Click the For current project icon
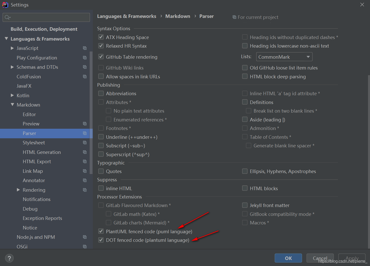Screen dimensions: 370x266 click(x=234, y=17)
